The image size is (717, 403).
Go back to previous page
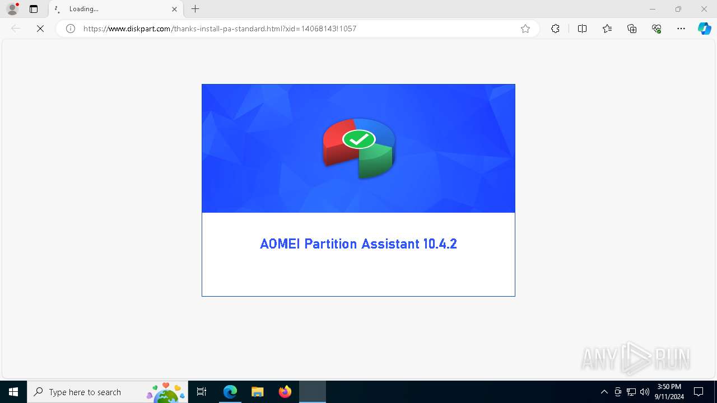(16, 29)
